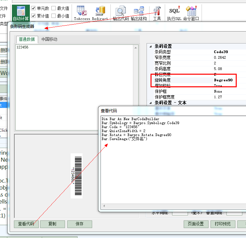Collapse the 条码设置 - 文本 group

tap(151, 103)
